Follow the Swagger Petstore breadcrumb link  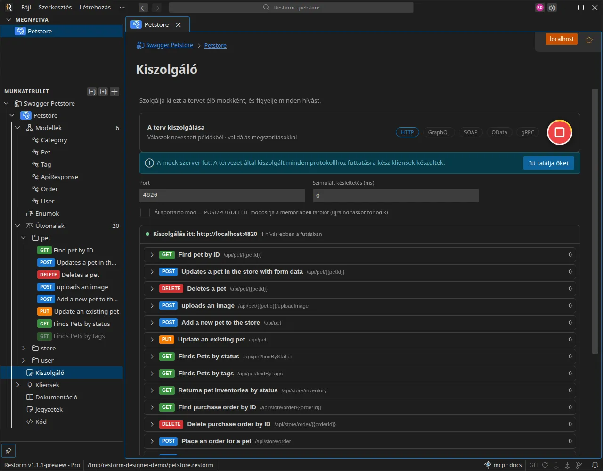170,45
